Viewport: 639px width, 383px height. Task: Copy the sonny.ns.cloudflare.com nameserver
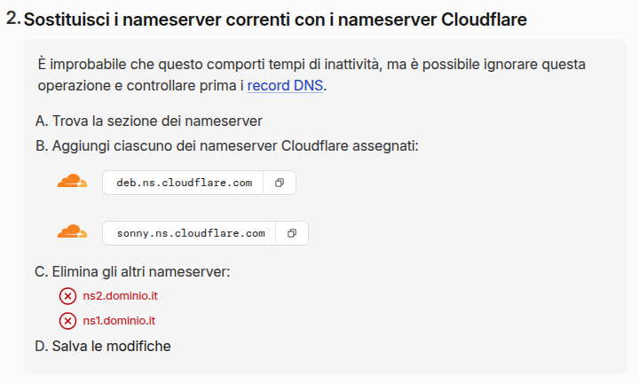(x=292, y=233)
